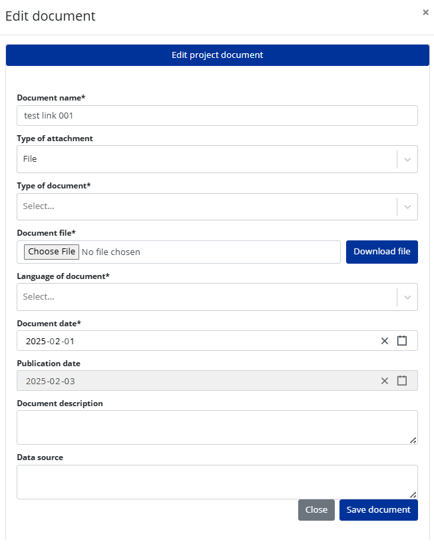Grab the Document description resize handle
The width and height of the screenshot is (434, 544).
413,440
